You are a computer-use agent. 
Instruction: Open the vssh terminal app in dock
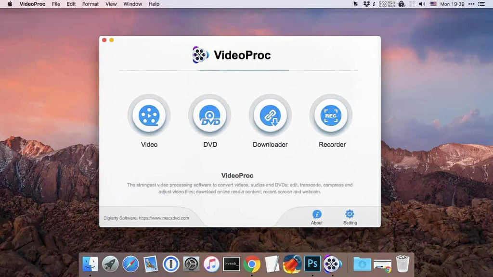tap(232, 264)
